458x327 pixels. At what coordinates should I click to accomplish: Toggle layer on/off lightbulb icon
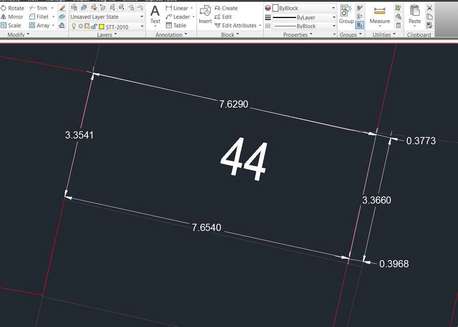click(74, 26)
